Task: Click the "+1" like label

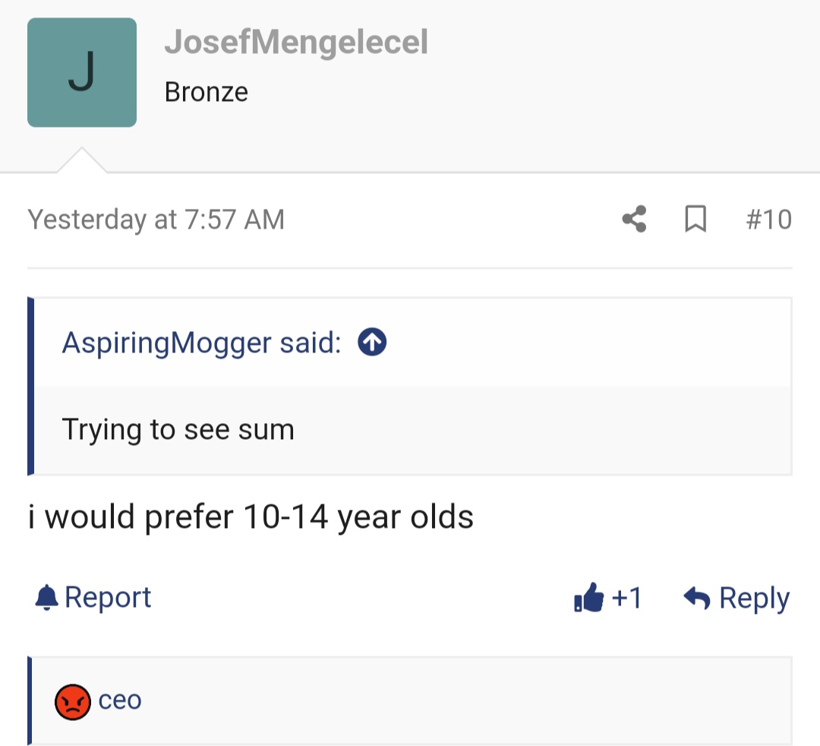Action: [626, 599]
